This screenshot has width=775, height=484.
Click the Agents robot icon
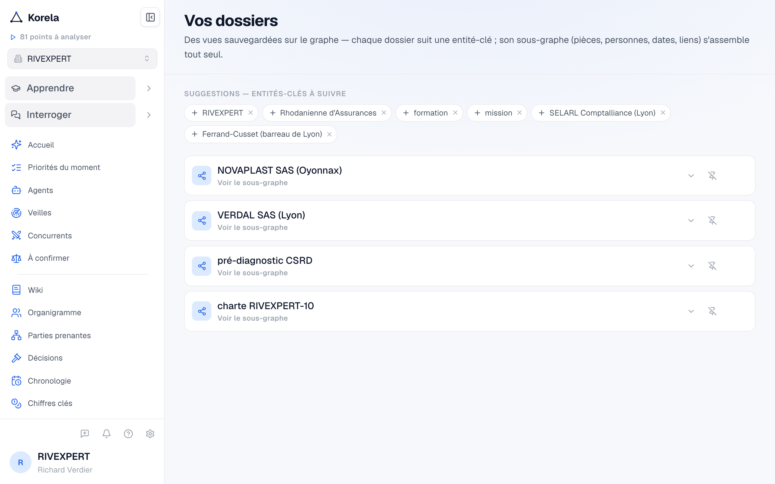pos(16,190)
